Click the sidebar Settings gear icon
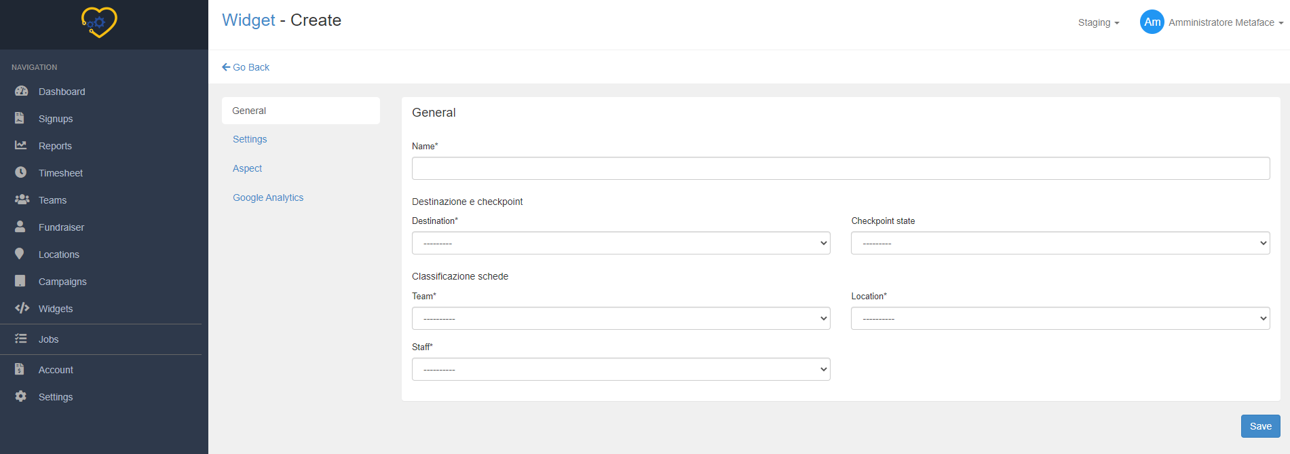Screen dimensions: 1290x454 click(x=21, y=396)
